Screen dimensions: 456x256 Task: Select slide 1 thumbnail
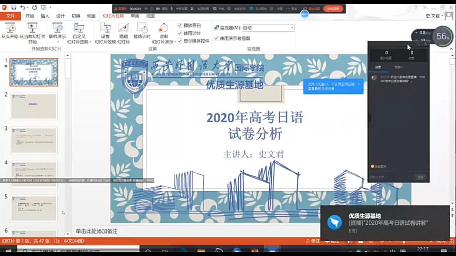point(34,72)
